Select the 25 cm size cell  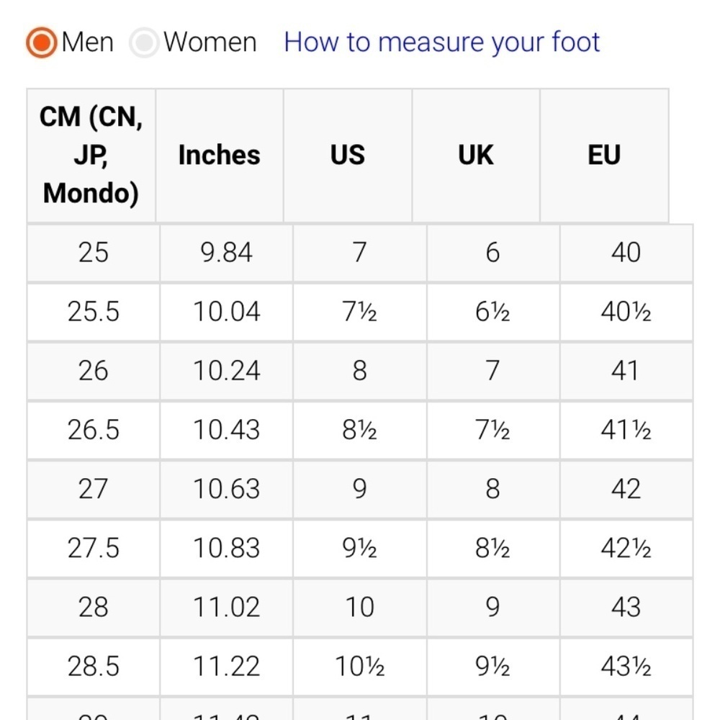tap(93, 253)
